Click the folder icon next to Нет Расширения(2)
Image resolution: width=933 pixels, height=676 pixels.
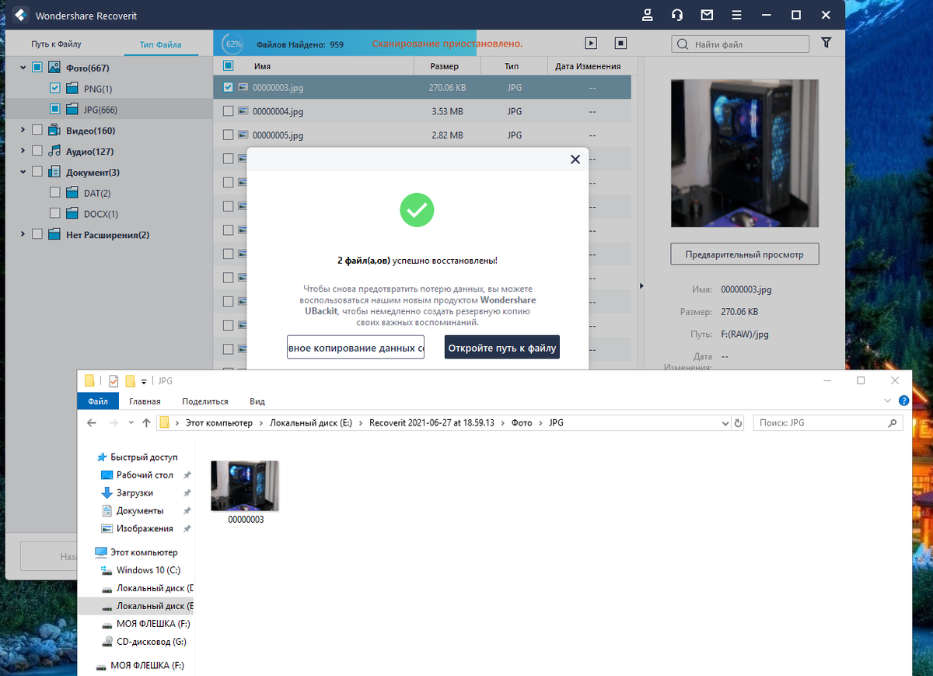pos(54,234)
